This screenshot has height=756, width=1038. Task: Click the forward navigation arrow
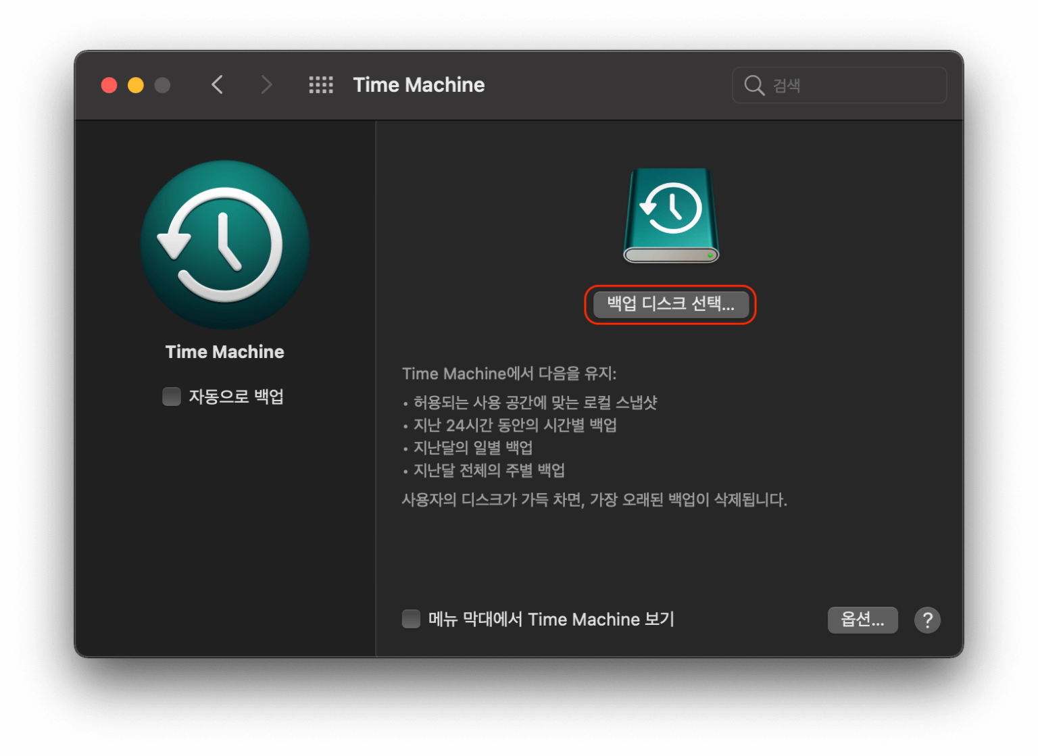click(267, 84)
